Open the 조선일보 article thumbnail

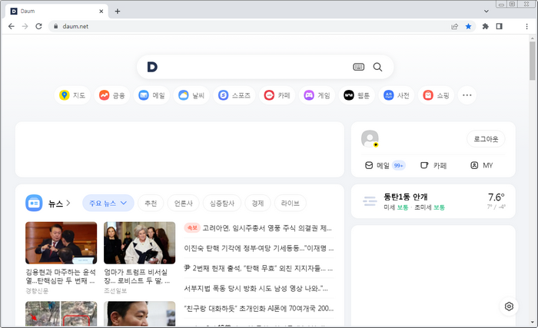point(140,243)
